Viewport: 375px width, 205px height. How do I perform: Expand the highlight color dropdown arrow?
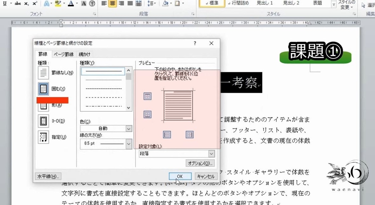click(x=64, y=3)
